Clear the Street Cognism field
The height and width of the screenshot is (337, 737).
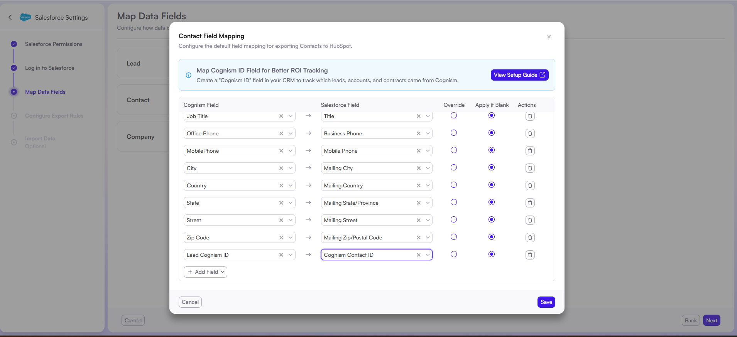[281, 220]
